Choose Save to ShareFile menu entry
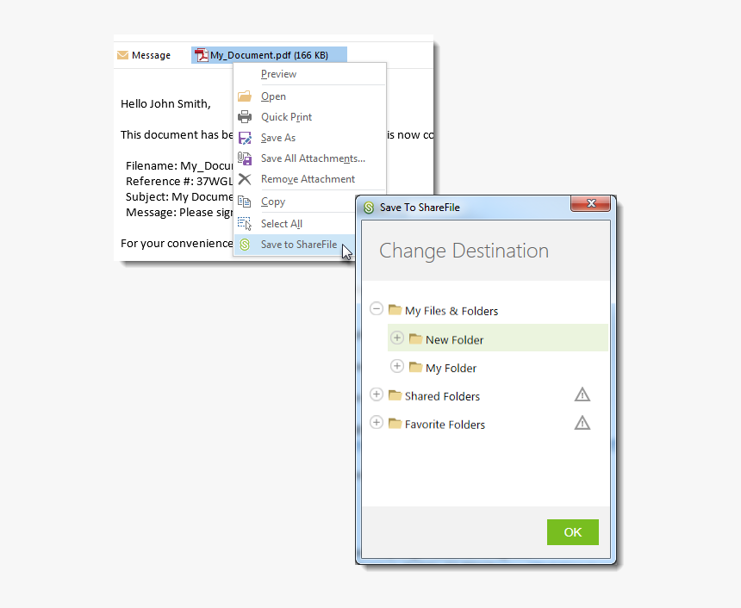741x608 pixels. coord(296,245)
